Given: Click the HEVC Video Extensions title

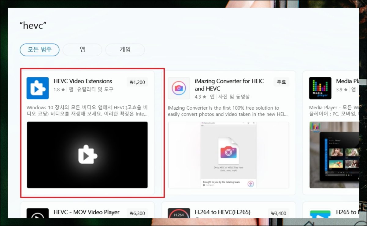Looking at the screenshot, I should pos(83,81).
